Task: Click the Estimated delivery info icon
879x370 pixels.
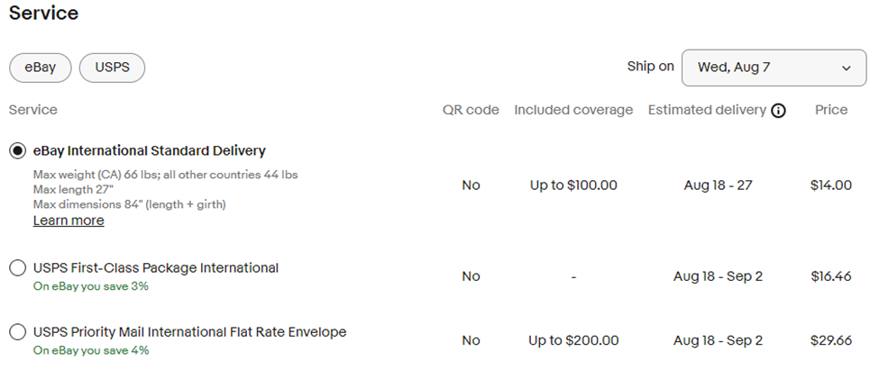Action: tap(778, 111)
